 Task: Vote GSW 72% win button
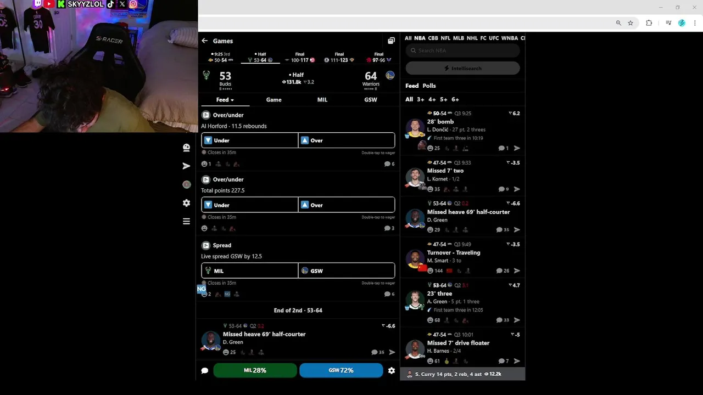tap(341, 370)
